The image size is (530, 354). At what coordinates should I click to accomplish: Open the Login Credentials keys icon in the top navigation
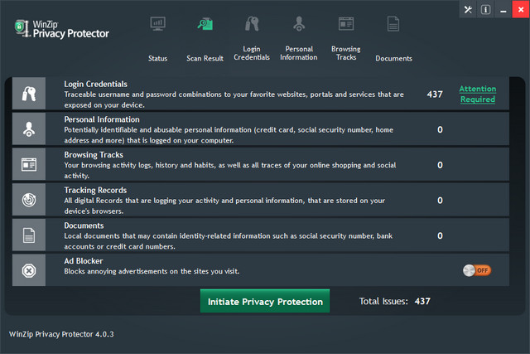point(252,24)
